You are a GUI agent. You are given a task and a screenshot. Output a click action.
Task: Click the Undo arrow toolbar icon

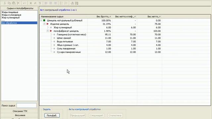[25, 3]
